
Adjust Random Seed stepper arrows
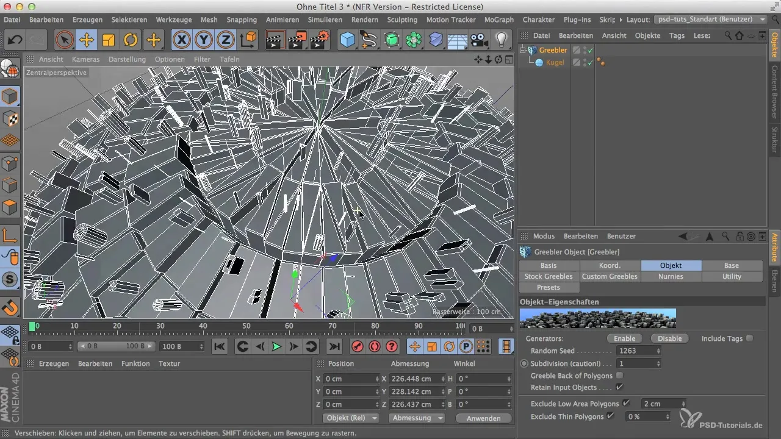click(x=658, y=351)
